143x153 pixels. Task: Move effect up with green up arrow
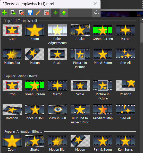64,13
